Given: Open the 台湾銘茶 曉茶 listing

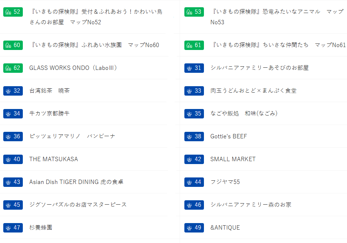Looking at the screenshot, I should 49,91.
